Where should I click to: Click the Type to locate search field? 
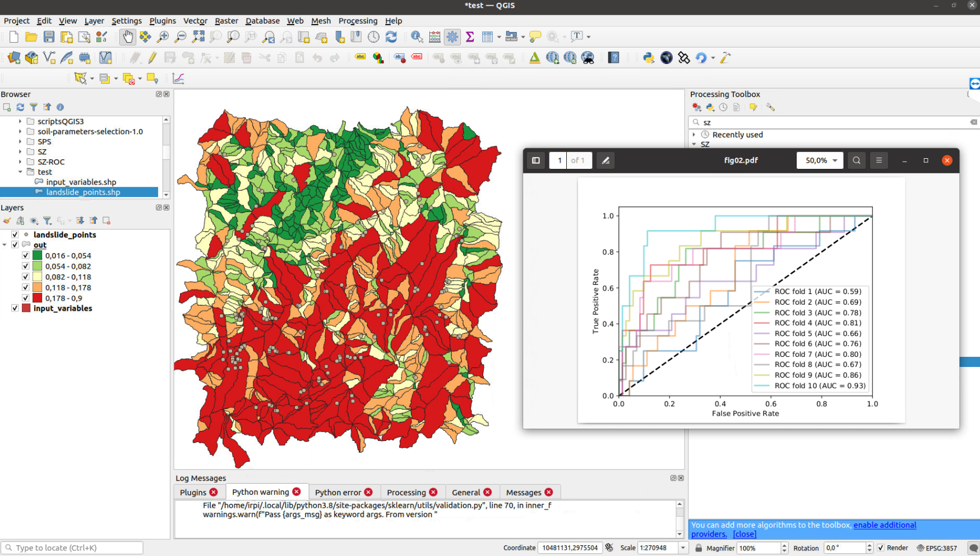click(72, 548)
